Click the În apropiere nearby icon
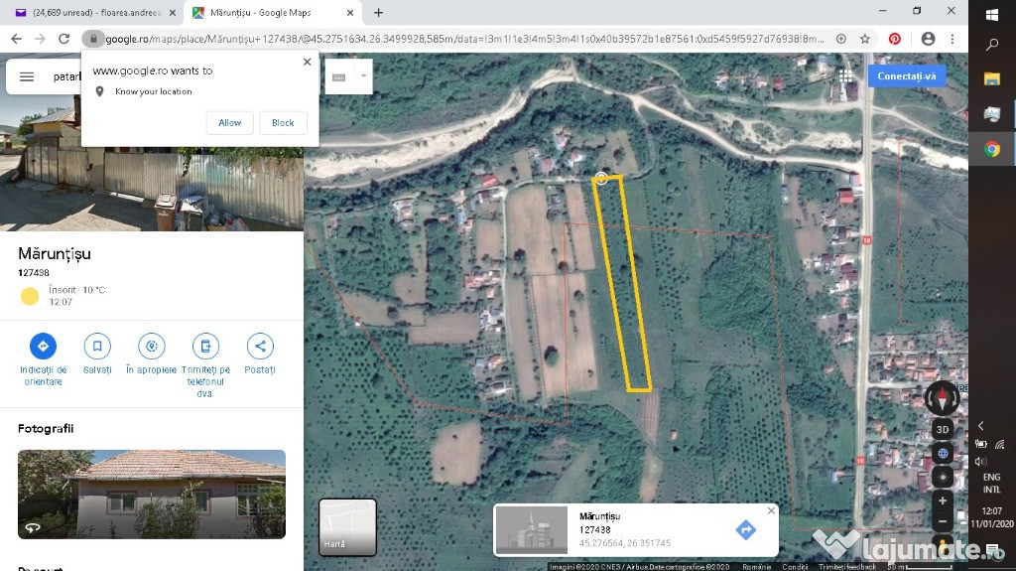Viewport: 1016px width, 571px height. point(151,347)
